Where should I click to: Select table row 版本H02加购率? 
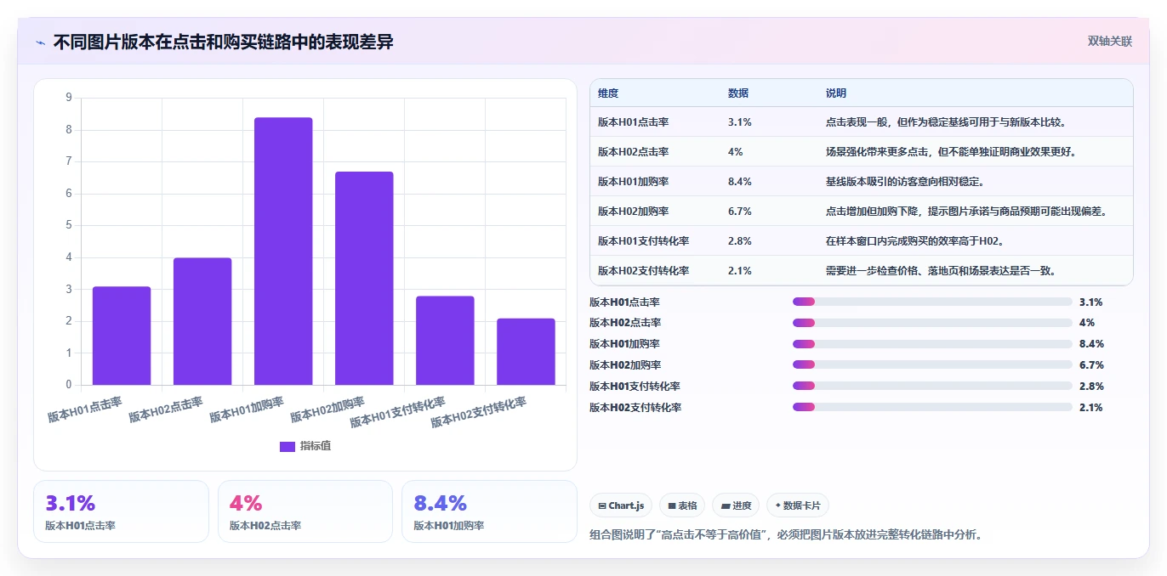tap(862, 212)
